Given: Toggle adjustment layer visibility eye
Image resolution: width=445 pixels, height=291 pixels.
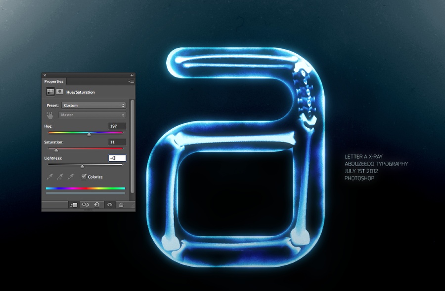Looking at the screenshot, I should (110, 205).
